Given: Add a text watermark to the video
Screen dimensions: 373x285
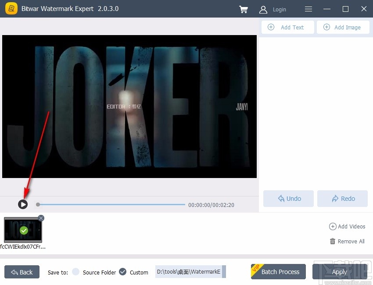Looking at the screenshot, I should click(287, 27).
